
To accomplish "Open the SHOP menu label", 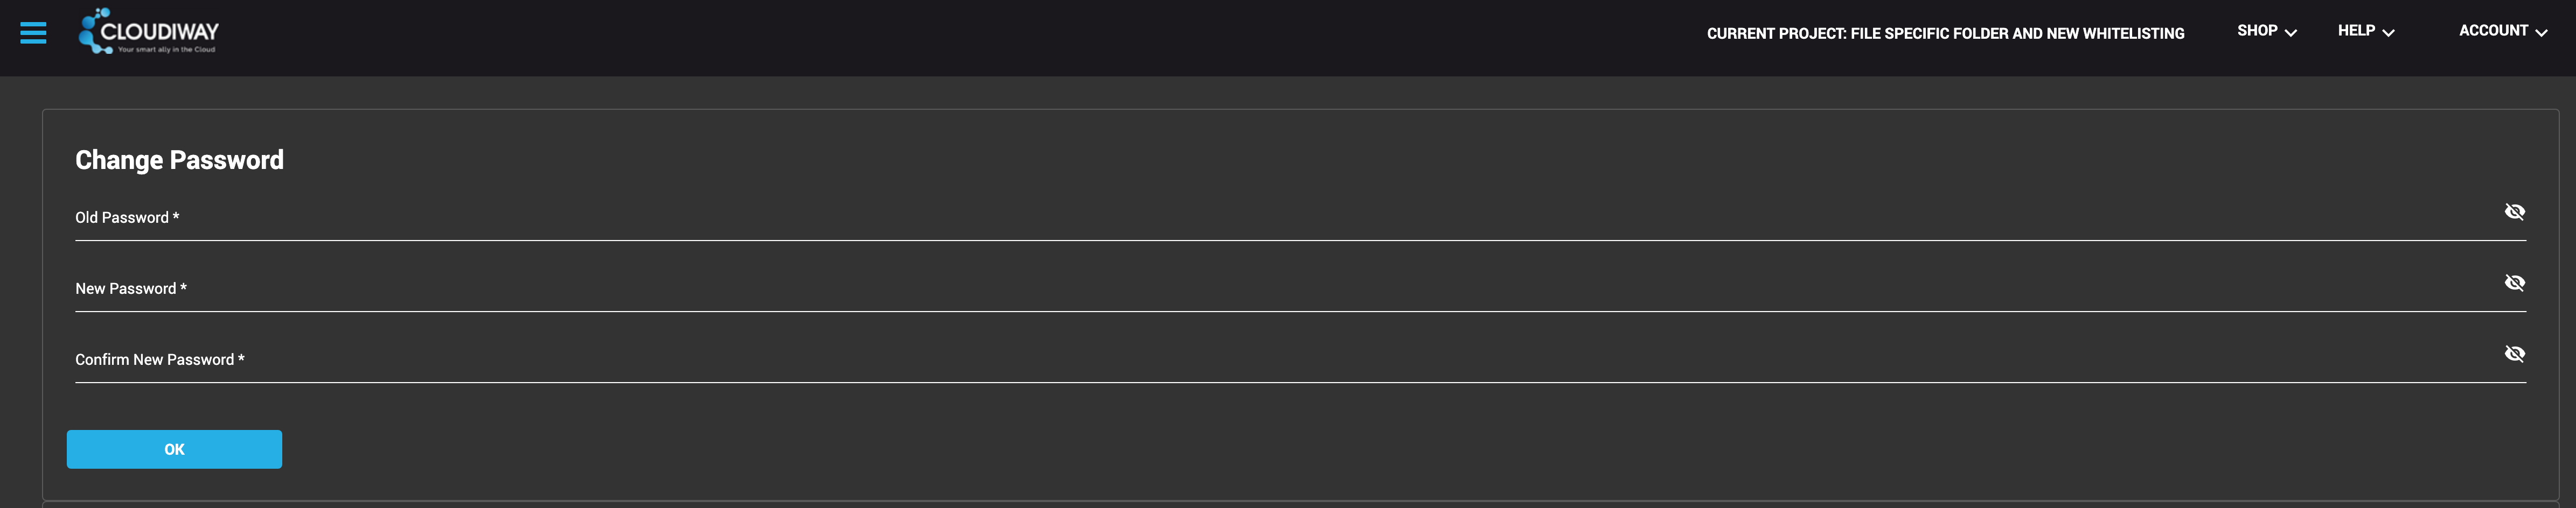I will 2257,31.
